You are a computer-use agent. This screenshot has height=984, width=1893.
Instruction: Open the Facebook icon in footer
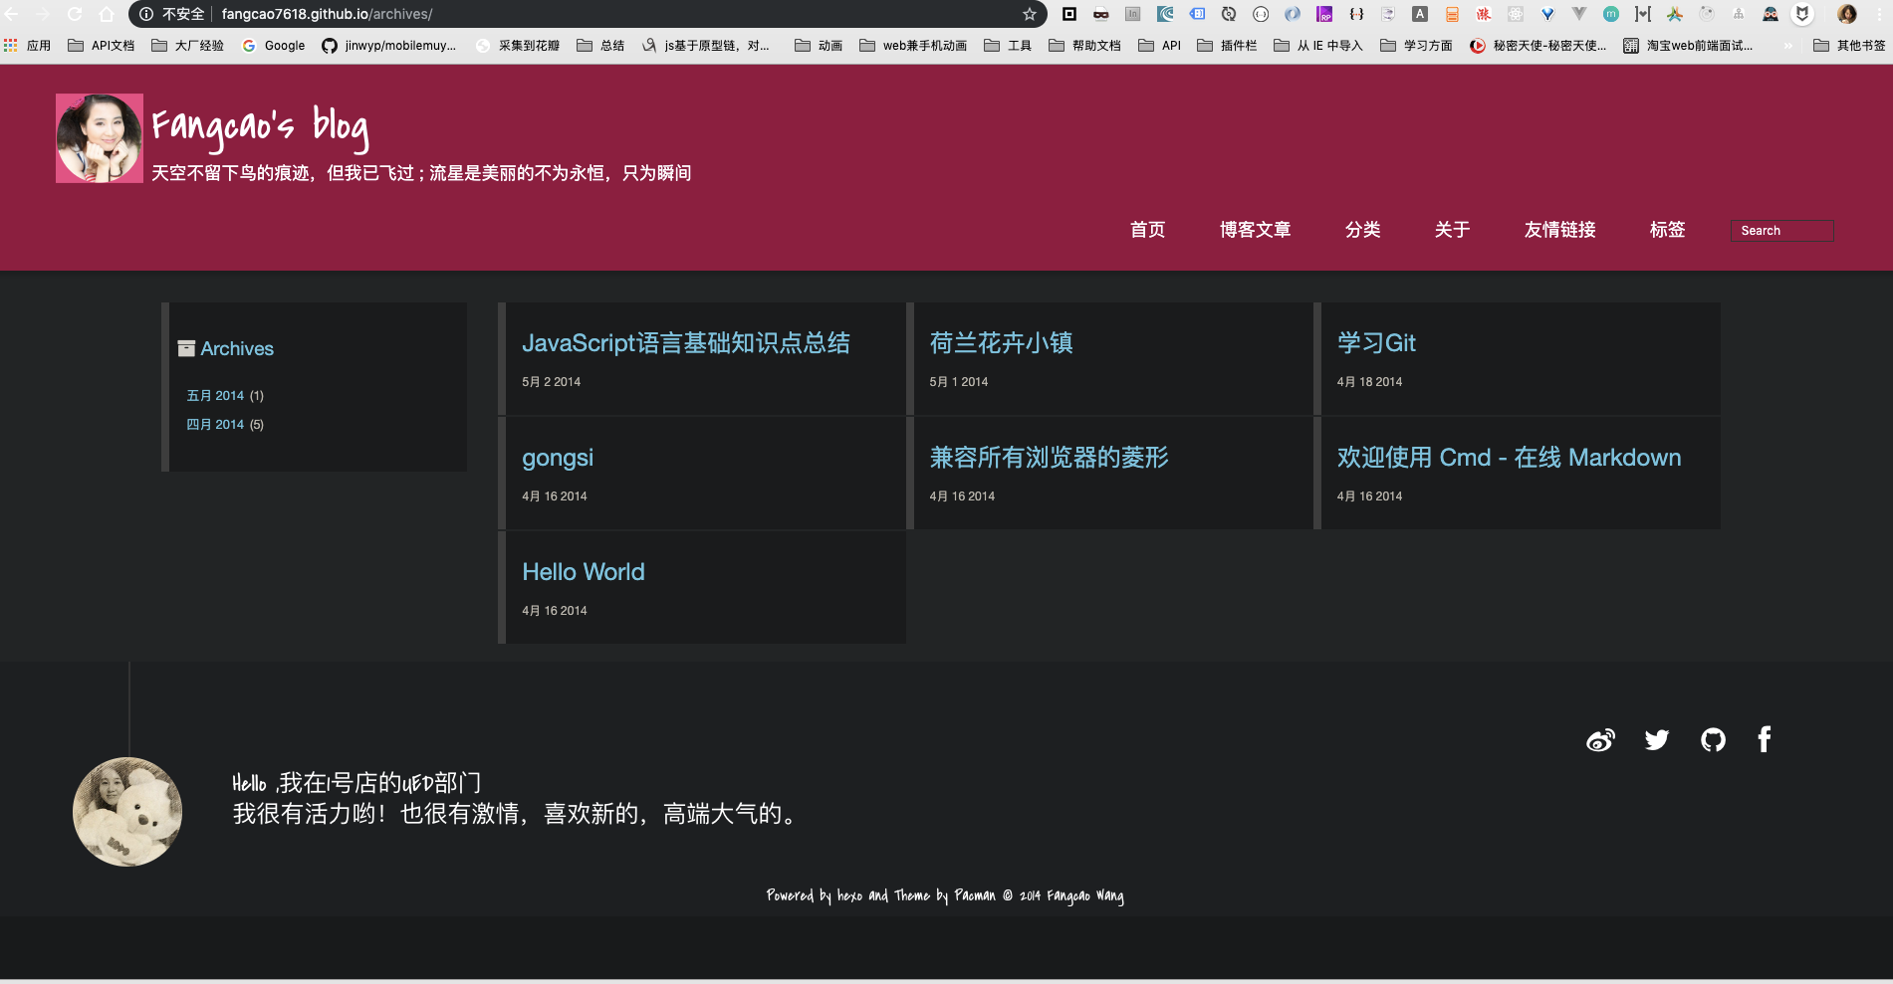coord(1765,739)
